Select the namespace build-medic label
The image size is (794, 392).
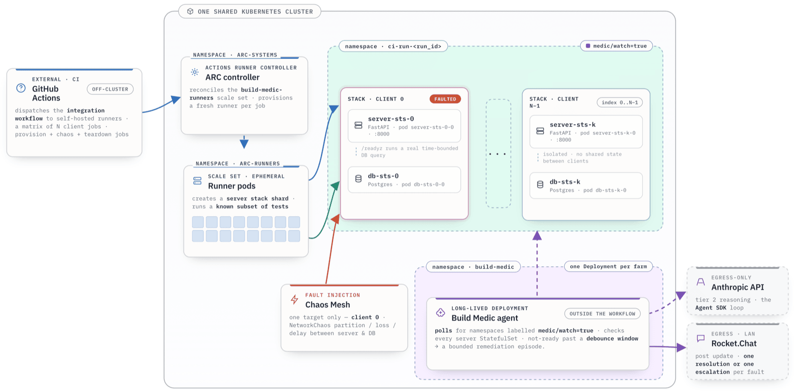point(473,267)
